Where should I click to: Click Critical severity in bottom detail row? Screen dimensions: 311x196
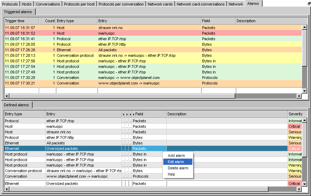pyautogui.click(x=295, y=184)
